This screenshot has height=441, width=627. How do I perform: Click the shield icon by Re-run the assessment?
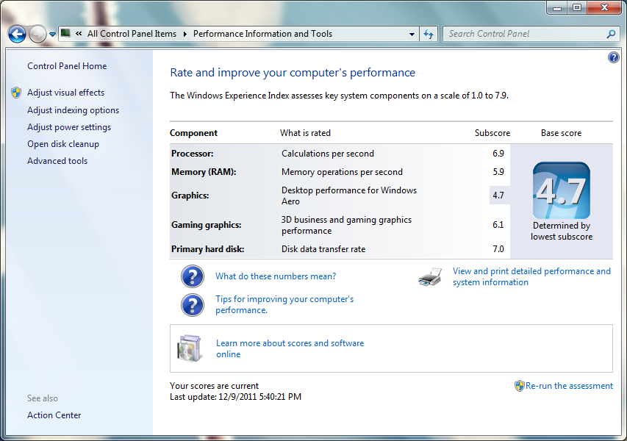tap(519, 386)
